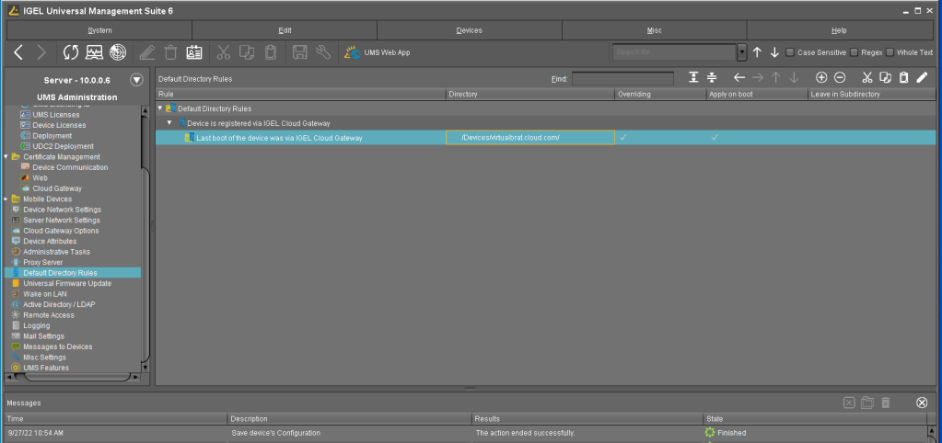Screen dimensions: 942x443
Task: Click the collapse all rows icon
Action: [713, 78]
